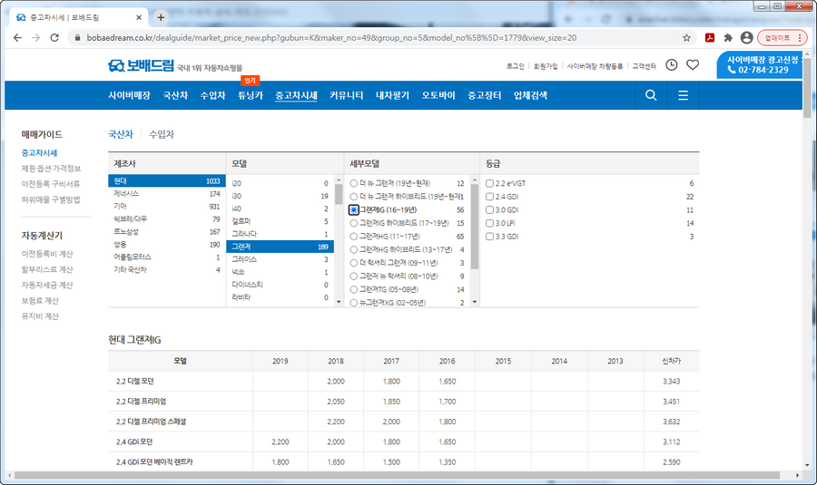Select 그랜저IG (16~19년) radio button
This screenshot has width=817, height=485.
(354, 209)
